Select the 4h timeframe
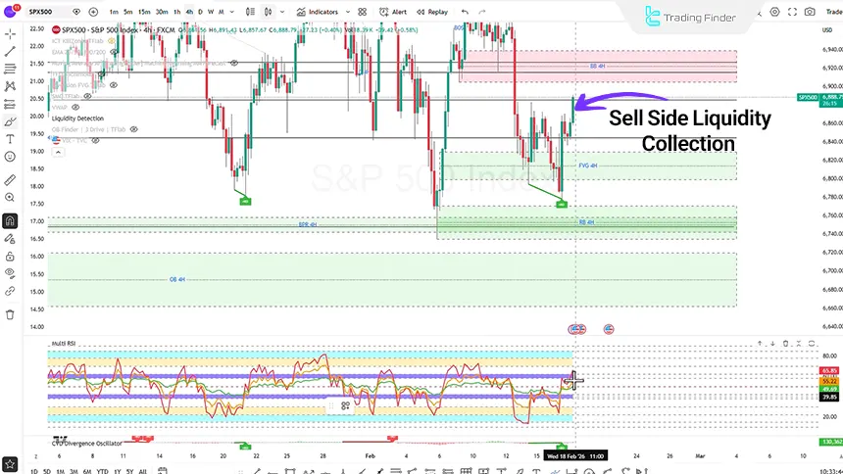 tap(189, 12)
